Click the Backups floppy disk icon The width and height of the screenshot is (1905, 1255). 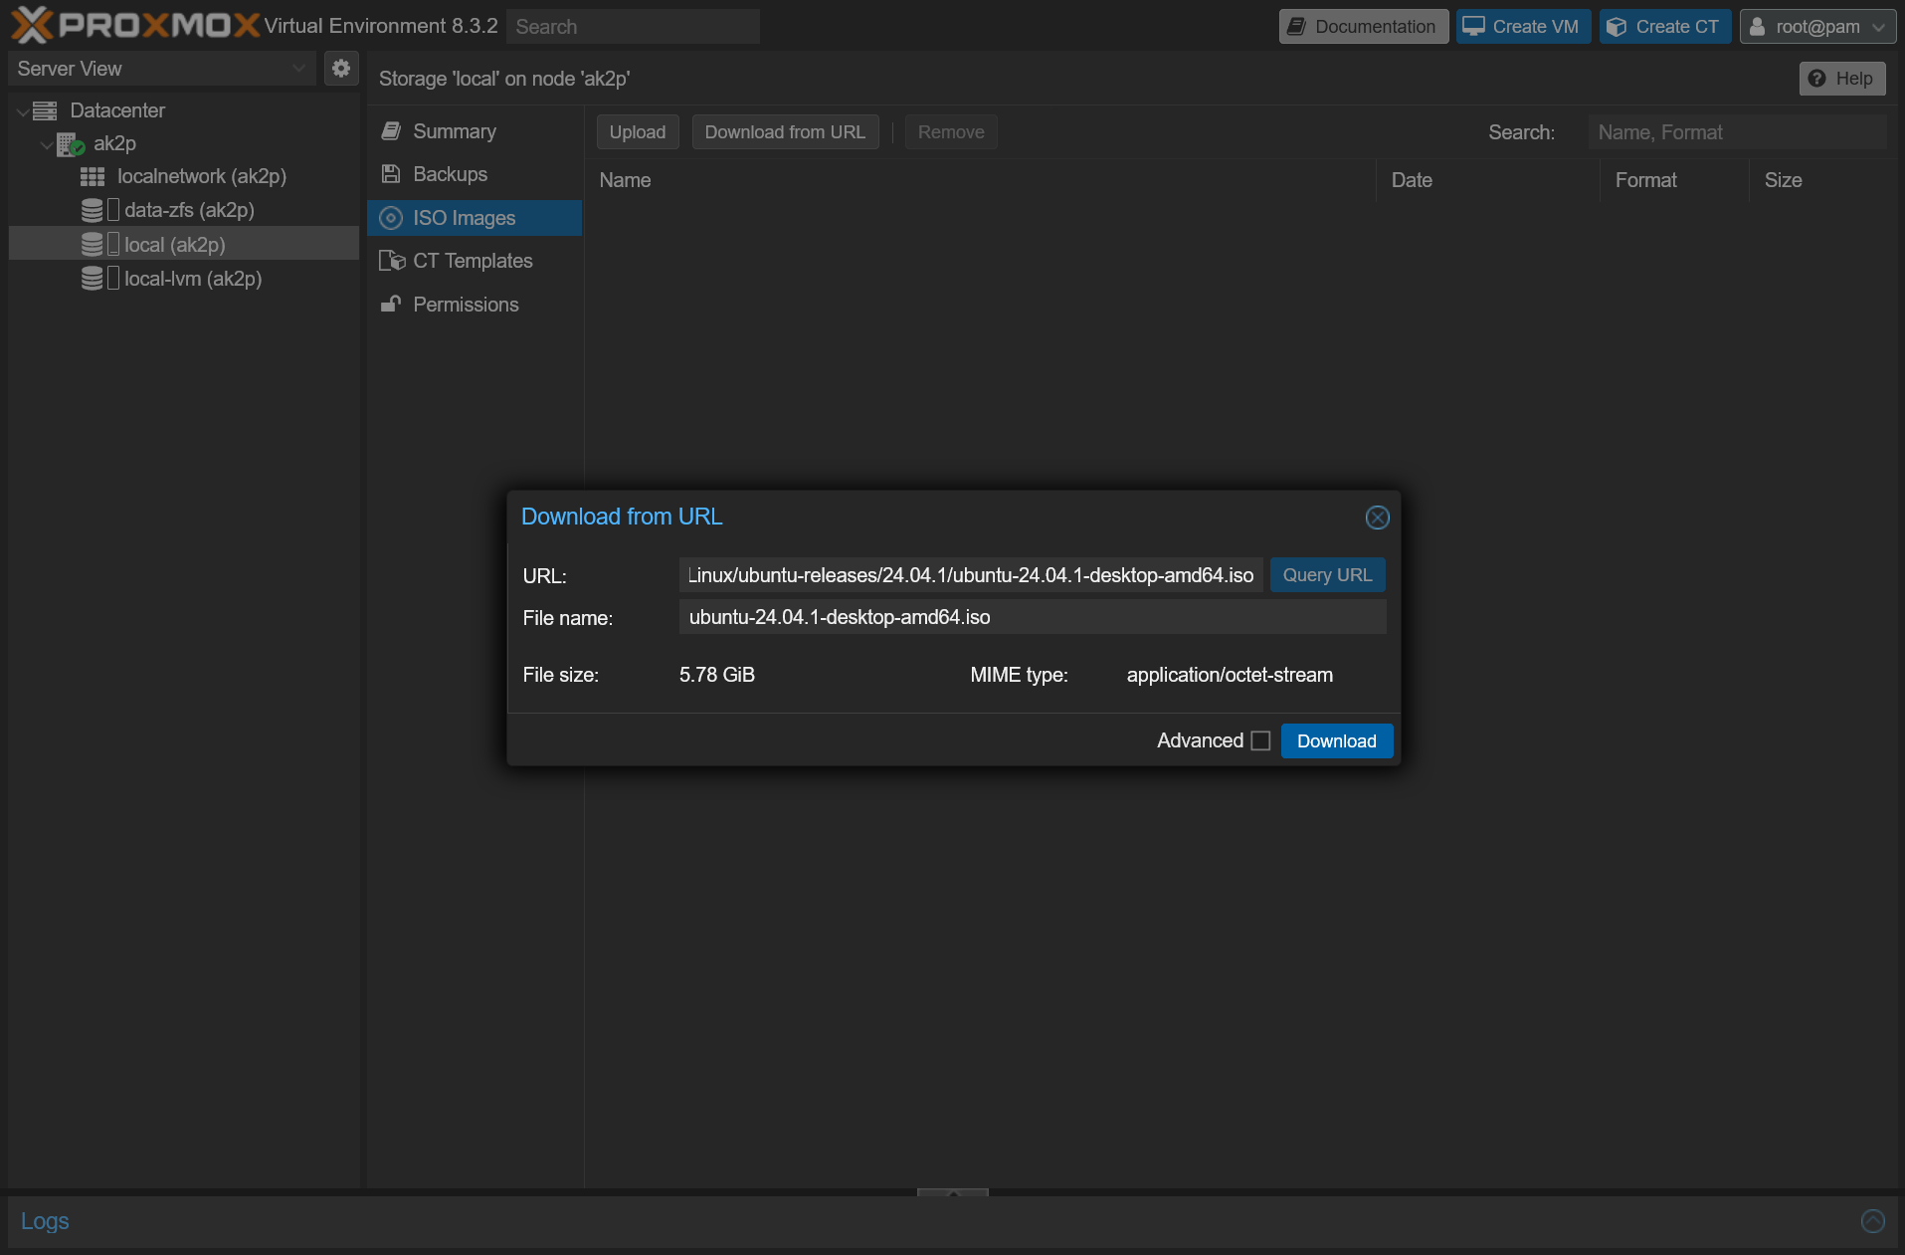point(391,174)
